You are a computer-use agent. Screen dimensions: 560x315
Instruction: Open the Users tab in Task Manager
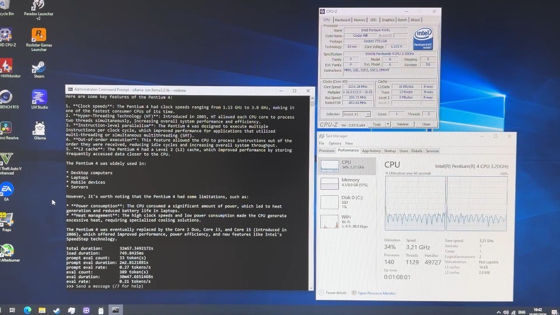pos(404,151)
